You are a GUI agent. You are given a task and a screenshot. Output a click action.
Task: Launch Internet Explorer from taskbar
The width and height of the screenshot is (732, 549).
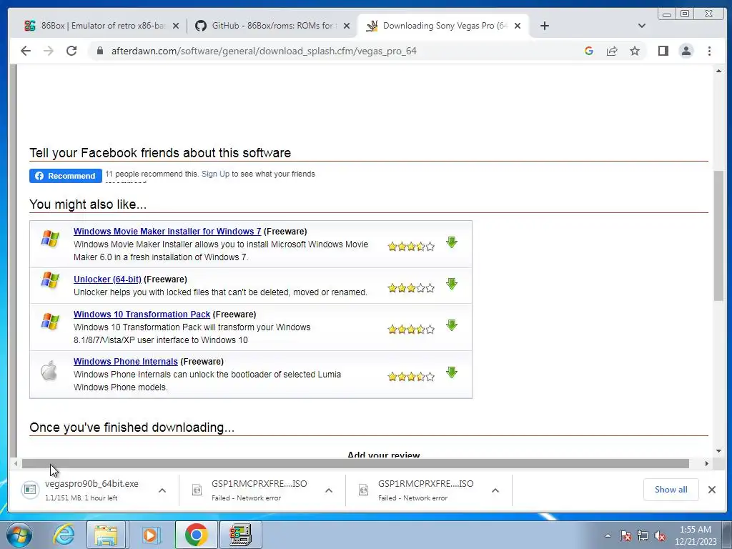[x=64, y=535]
